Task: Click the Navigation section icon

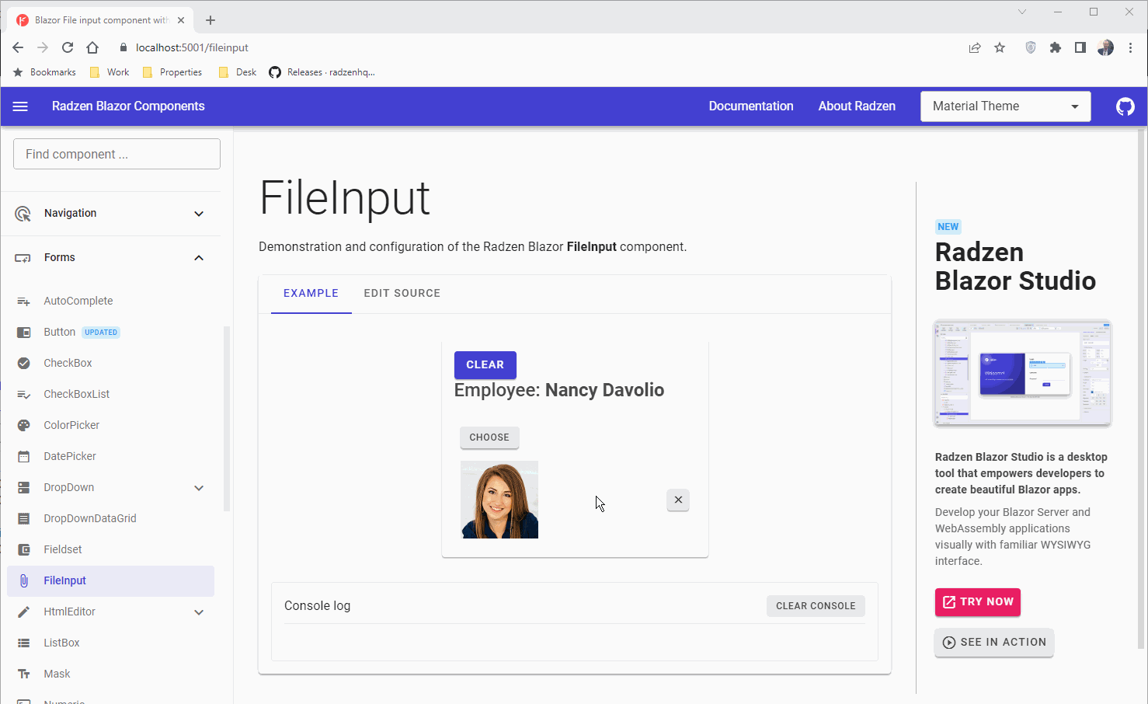Action: [x=23, y=214]
